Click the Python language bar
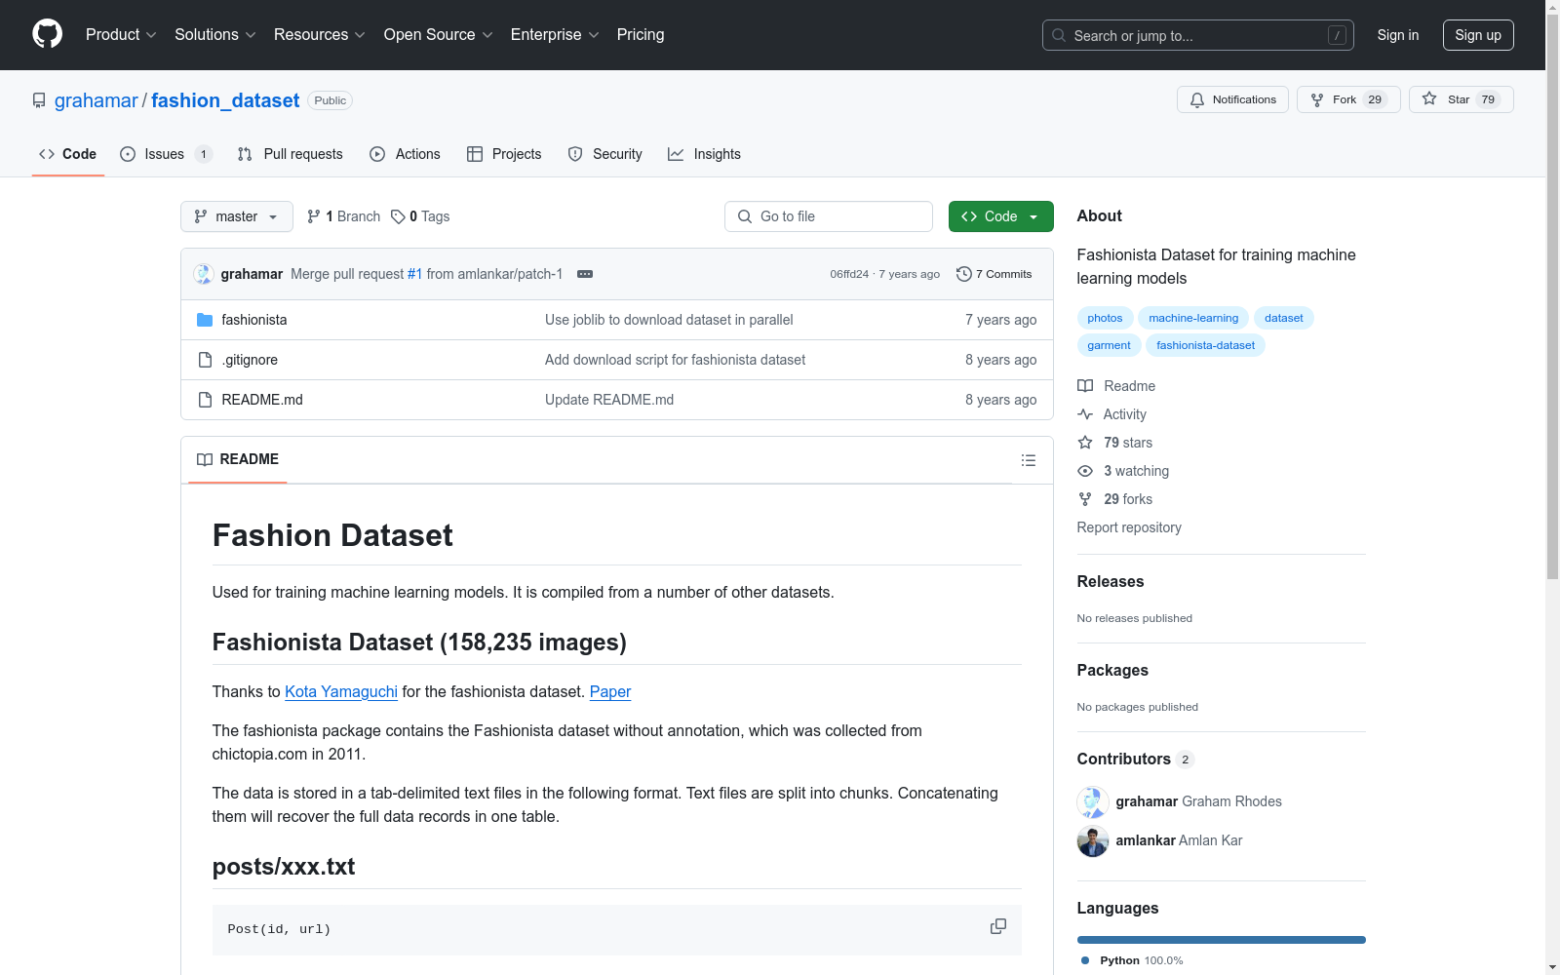Screen dimensions: 1560x975 [1222, 940]
